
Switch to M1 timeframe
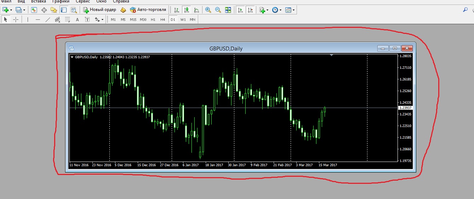(x=113, y=20)
